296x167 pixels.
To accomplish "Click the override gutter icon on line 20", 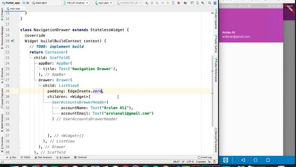I will [x=12, y=41].
